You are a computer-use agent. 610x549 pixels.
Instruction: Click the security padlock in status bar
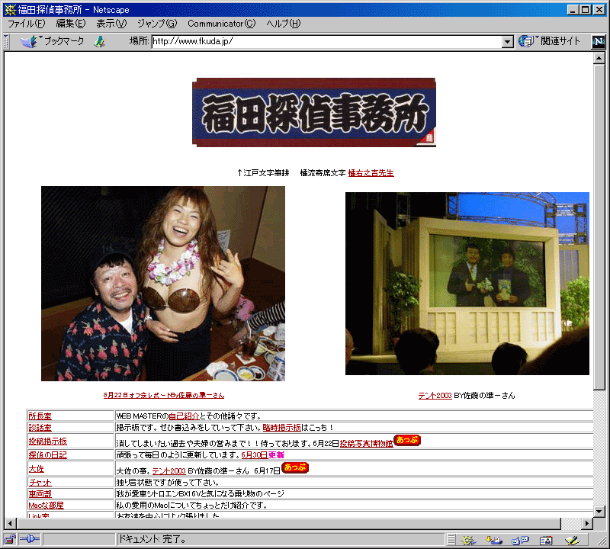tap(10, 539)
